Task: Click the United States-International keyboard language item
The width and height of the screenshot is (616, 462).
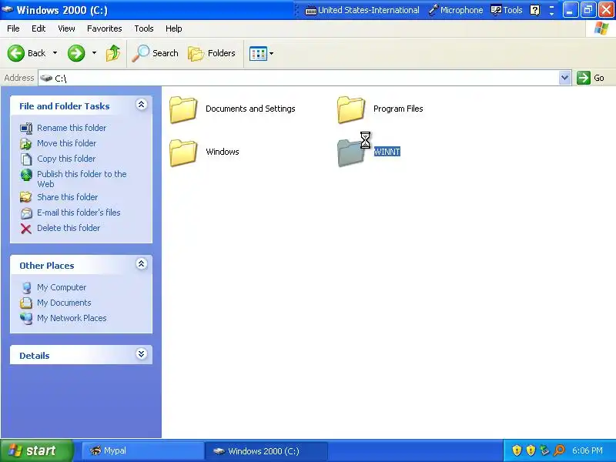Action: 362,10
